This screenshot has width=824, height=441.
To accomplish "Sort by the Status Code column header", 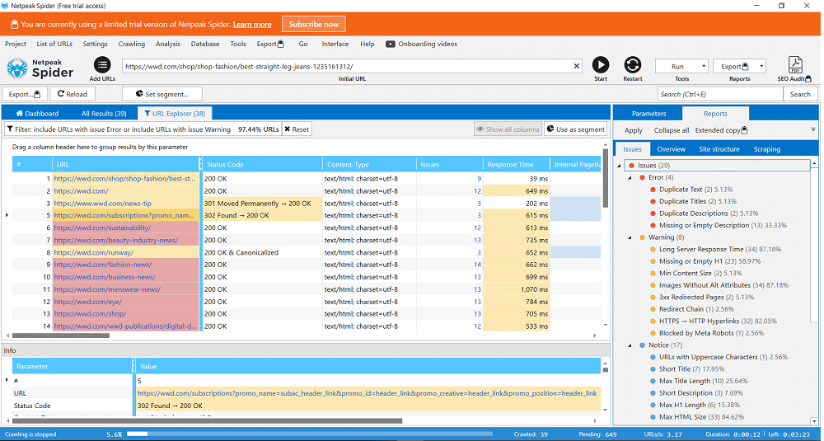I will coord(261,165).
